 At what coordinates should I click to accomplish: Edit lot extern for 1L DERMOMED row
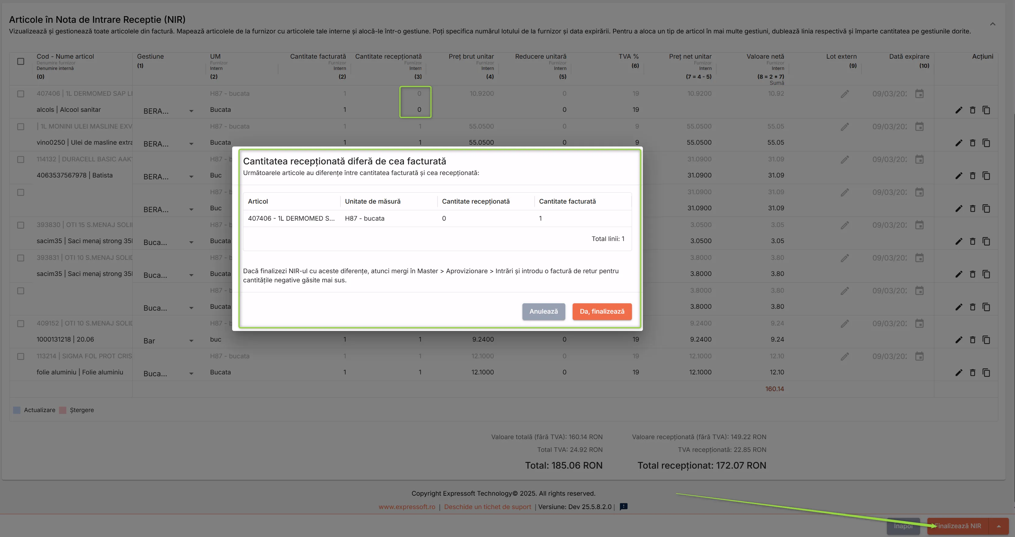click(844, 94)
